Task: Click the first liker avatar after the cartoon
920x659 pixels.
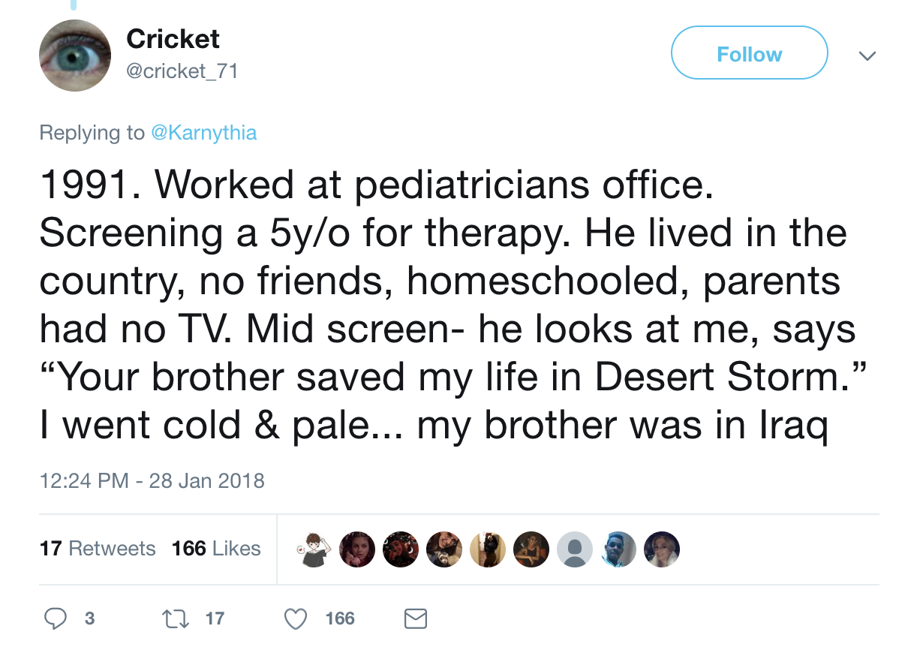Action: point(357,549)
